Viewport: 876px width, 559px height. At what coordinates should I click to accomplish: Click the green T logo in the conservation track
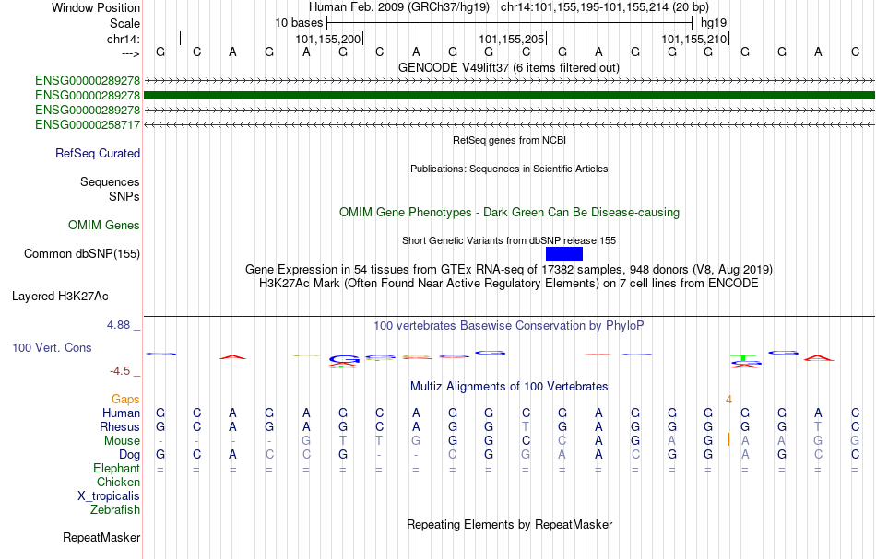click(x=743, y=357)
